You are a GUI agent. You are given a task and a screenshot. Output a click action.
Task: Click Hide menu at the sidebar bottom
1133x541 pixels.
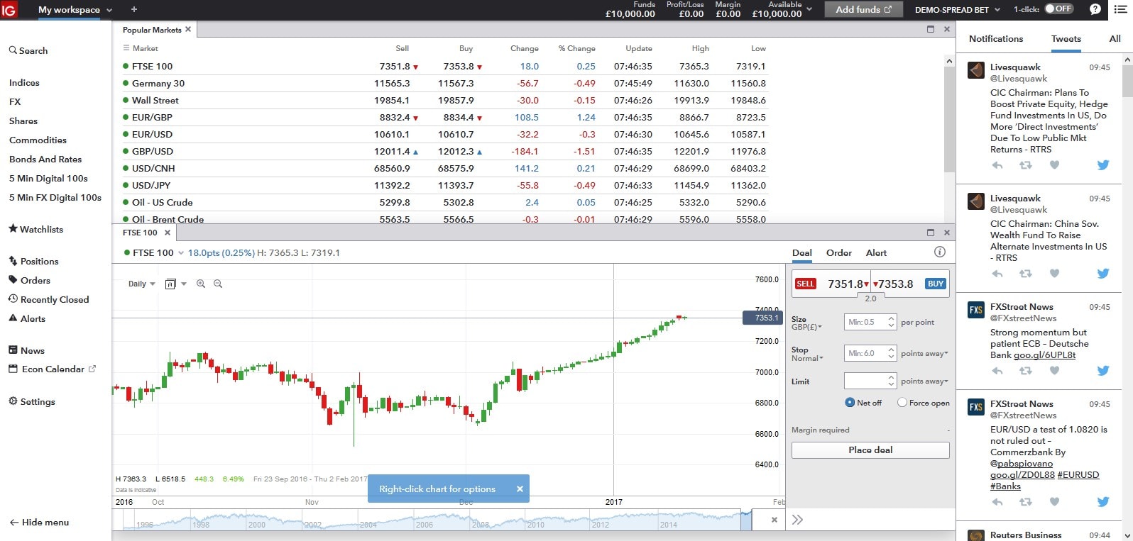pyautogui.click(x=39, y=522)
